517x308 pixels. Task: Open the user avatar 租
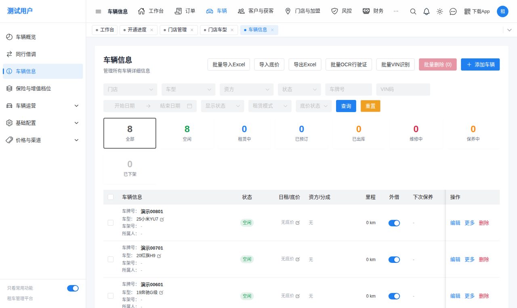point(502,11)
